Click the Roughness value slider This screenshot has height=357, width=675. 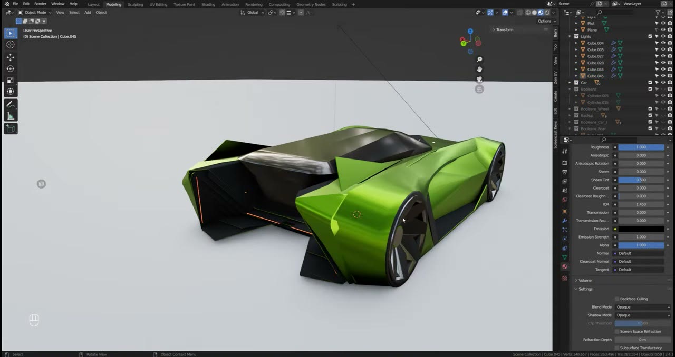641,147
